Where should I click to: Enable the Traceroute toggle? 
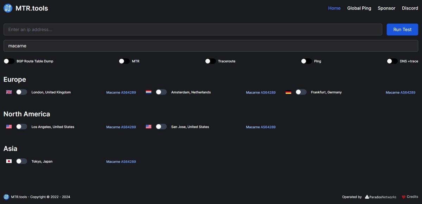coord(210,61)
